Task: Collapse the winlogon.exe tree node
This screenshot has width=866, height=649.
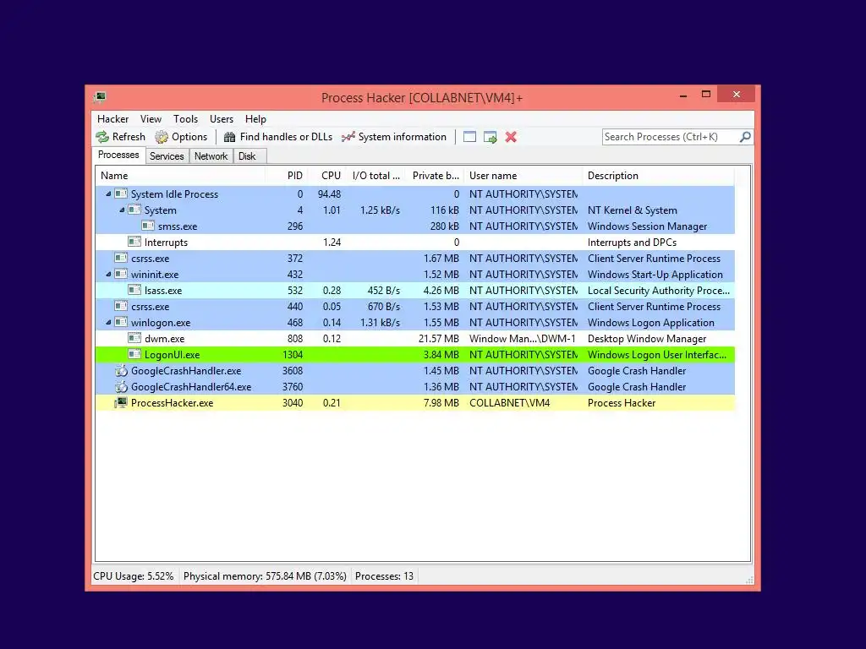Action: point(108,322)
